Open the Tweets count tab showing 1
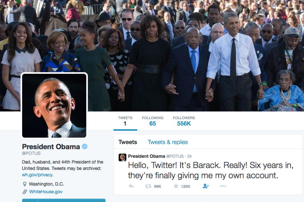This screenshot has width=304, height=202. pos(125,121)
